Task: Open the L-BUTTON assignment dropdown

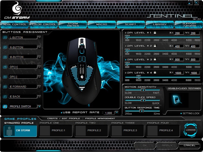Action: pyautogui.click(x=39, y=37)
